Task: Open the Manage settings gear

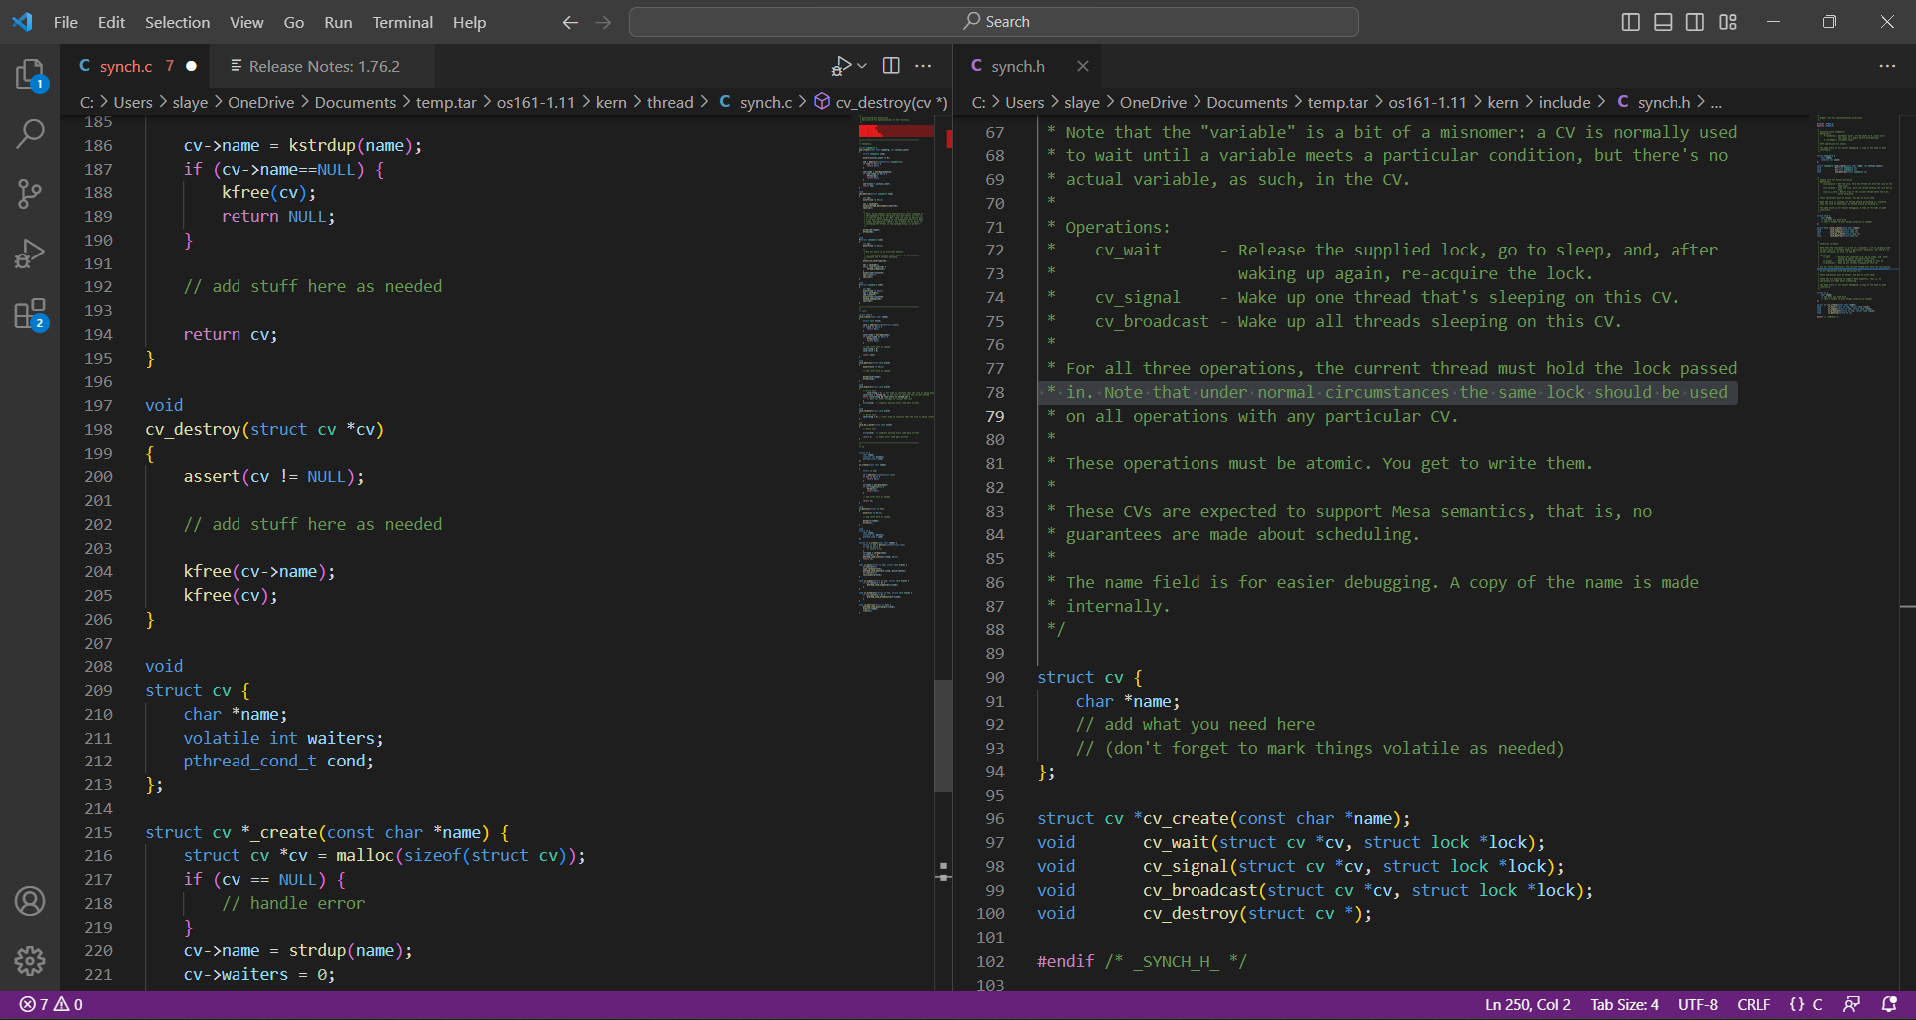Action: [x=30, y=960]
